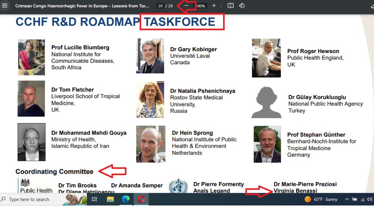Click Dr Gülay Korukluoglu's silhouette placeholder
This screenshot has height=208, width=374.
point(266,102)
